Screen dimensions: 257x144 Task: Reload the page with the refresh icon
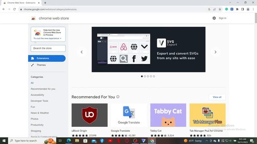coord(14,9)
